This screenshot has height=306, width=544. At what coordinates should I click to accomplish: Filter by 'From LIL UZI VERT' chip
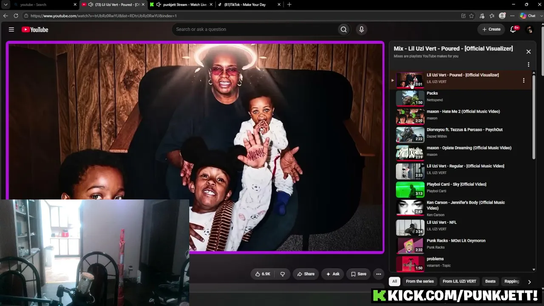point(459,281)
